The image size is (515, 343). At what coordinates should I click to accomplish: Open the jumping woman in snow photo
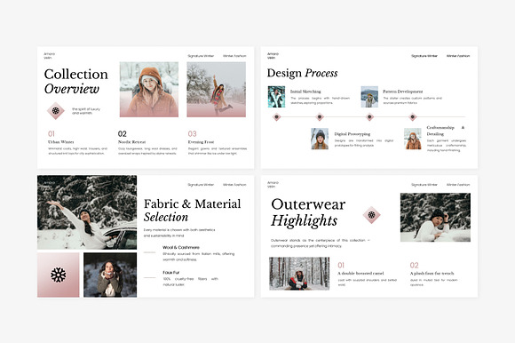(x=216, y=90)
